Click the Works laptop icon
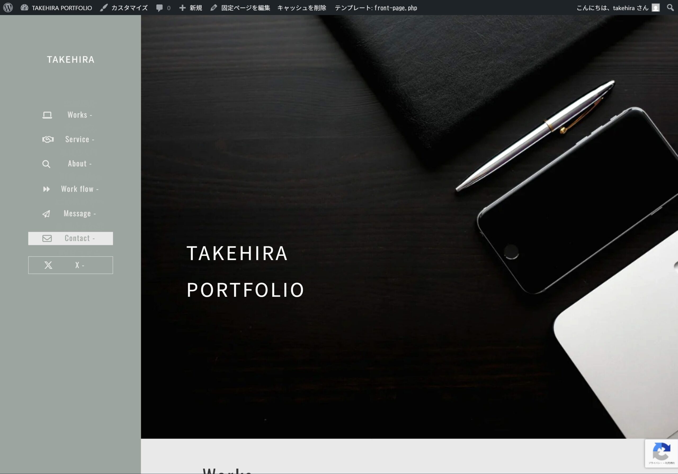Image resolution: width=678 pixels, height=474 pixels. pyautogui.click(x=47, y=115)
